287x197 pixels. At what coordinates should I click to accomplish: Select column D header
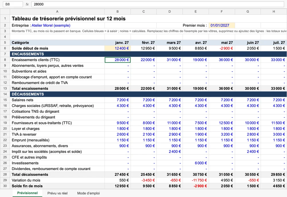tap(170, 11)
